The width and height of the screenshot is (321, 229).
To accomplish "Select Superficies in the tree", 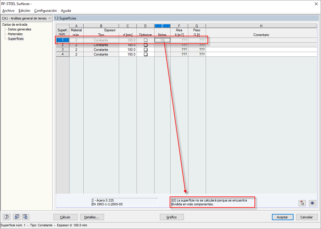I will pos(16,39).
